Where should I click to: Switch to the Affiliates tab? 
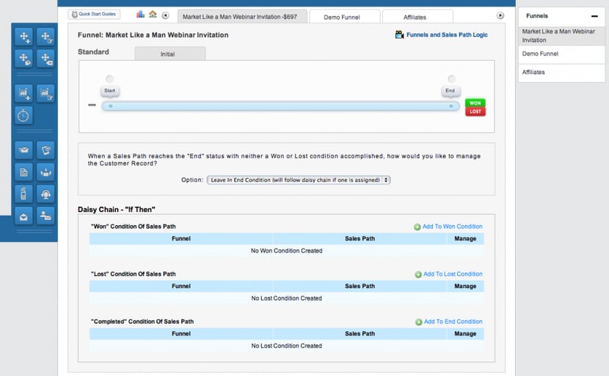pyautogui.click(x=417, y=17)
